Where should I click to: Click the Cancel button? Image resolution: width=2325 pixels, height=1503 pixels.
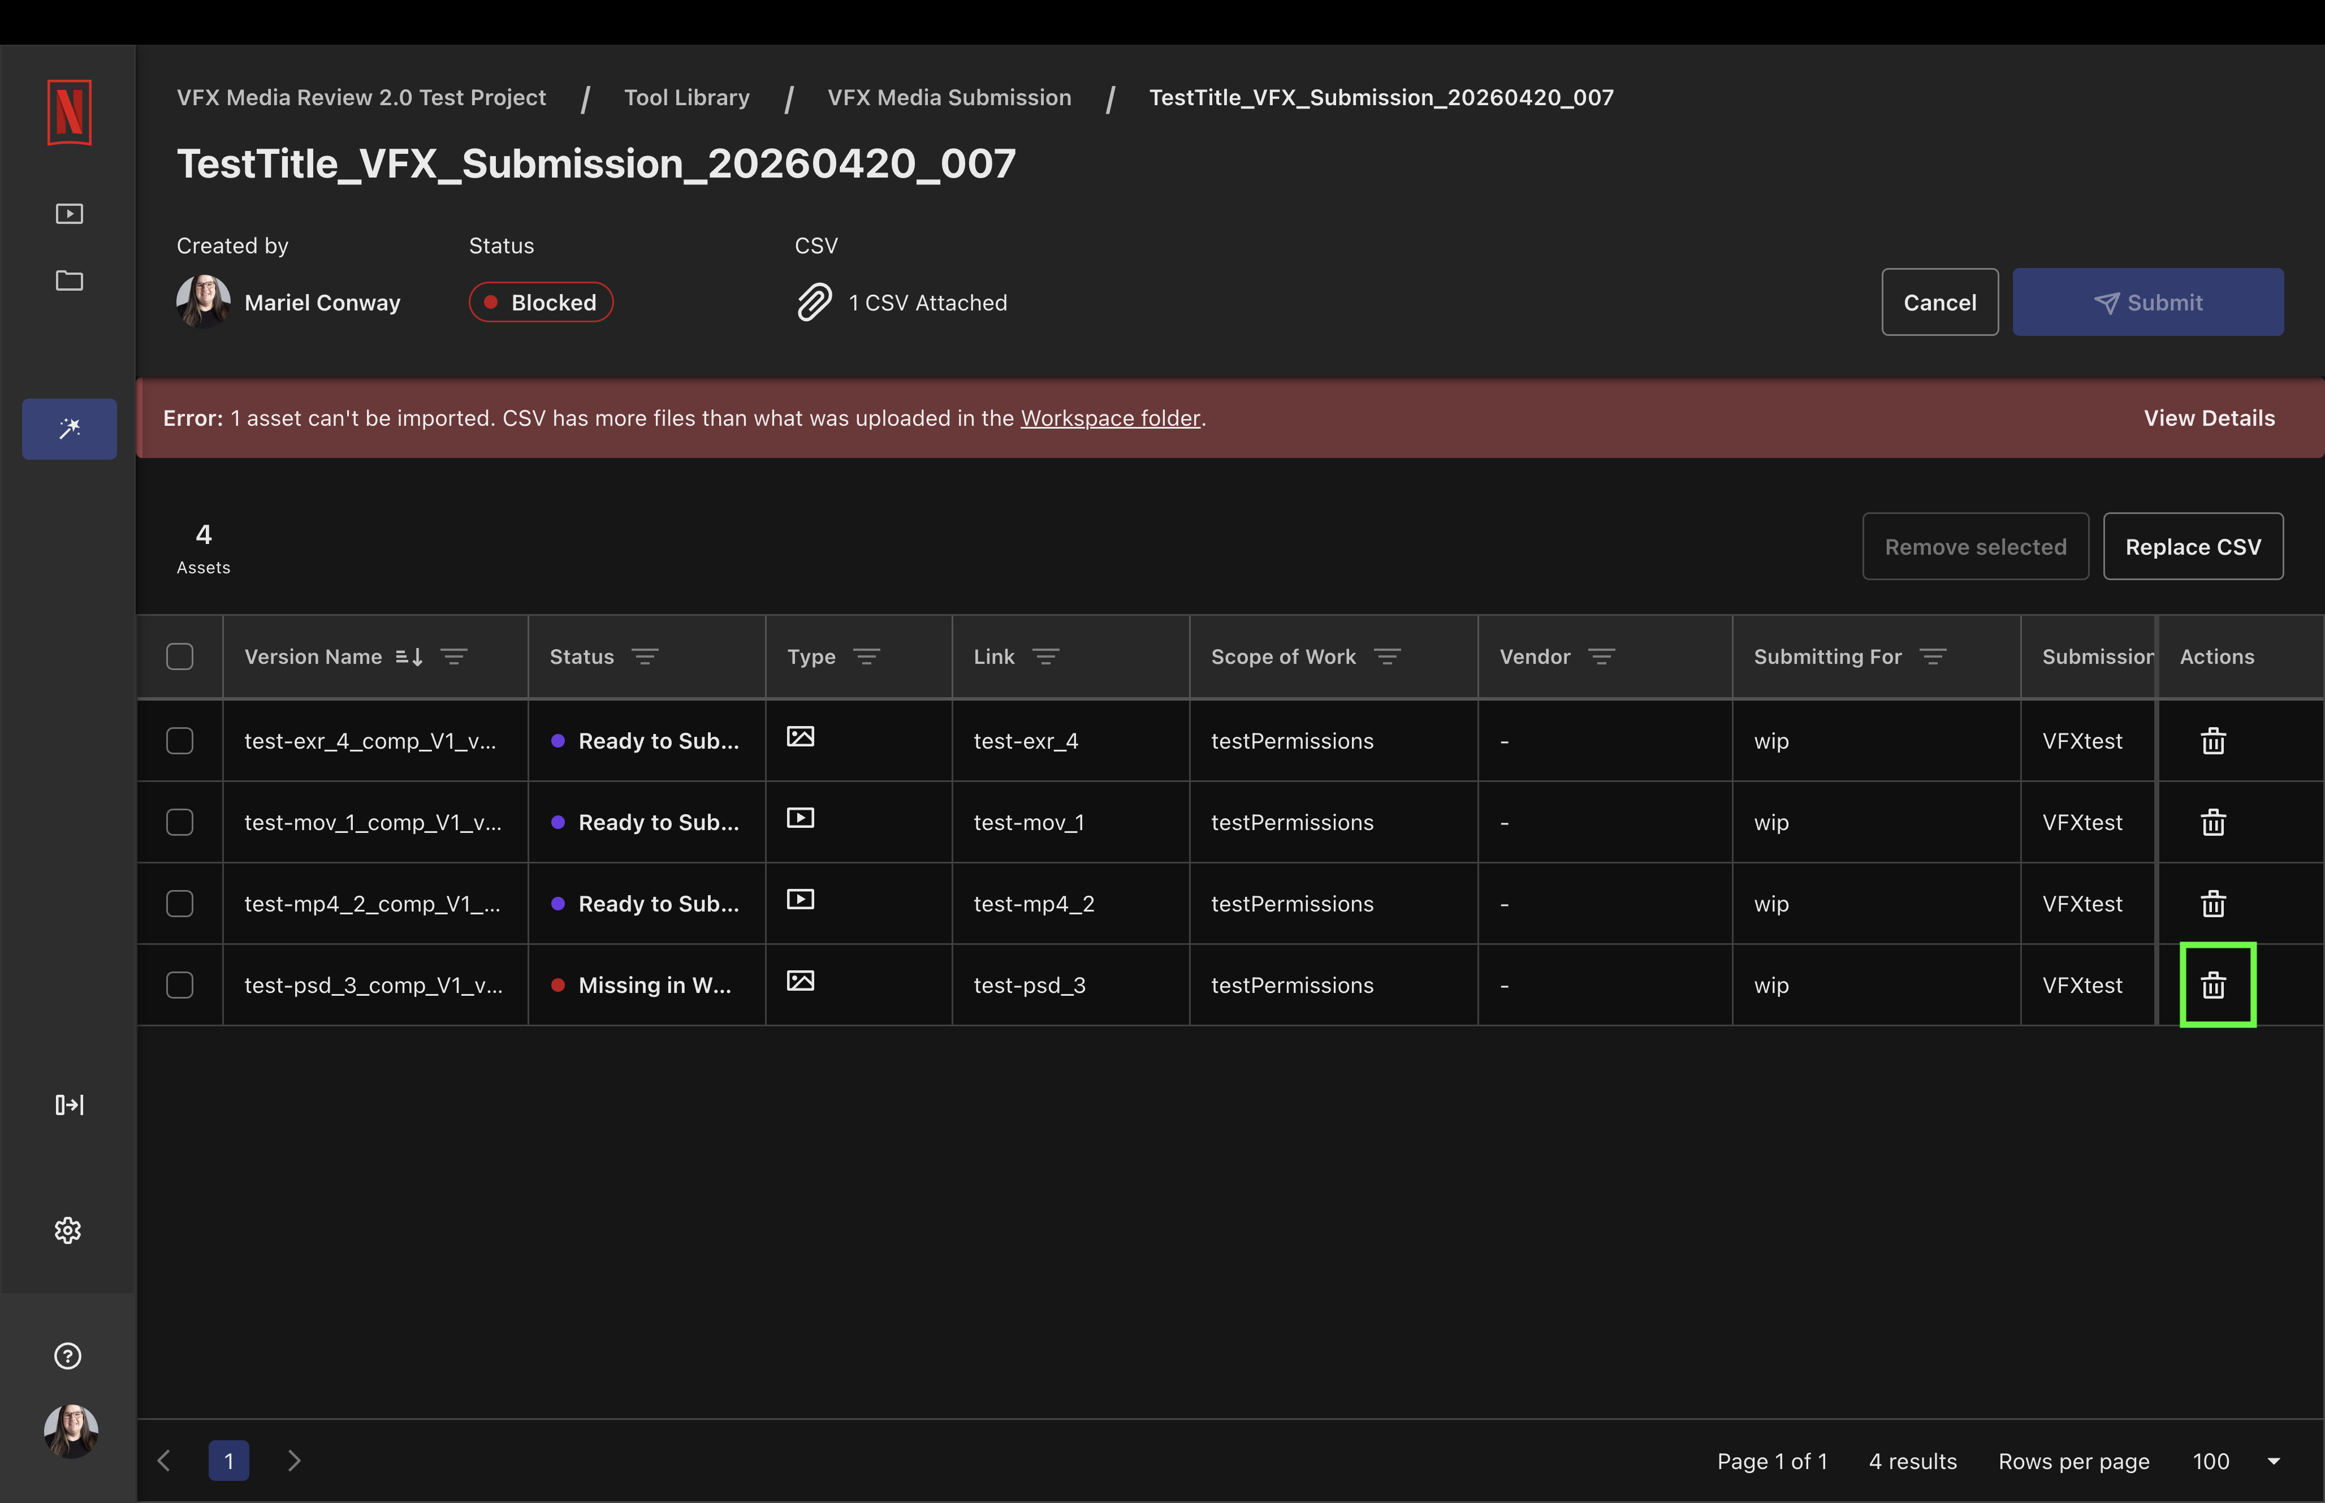coord(1939,303)
